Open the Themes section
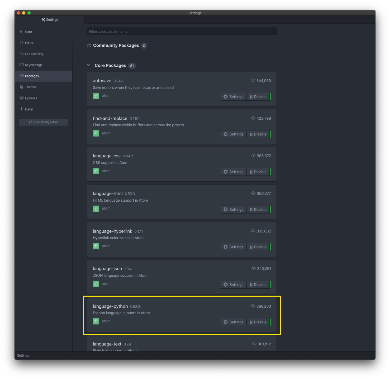 [44, 87]
